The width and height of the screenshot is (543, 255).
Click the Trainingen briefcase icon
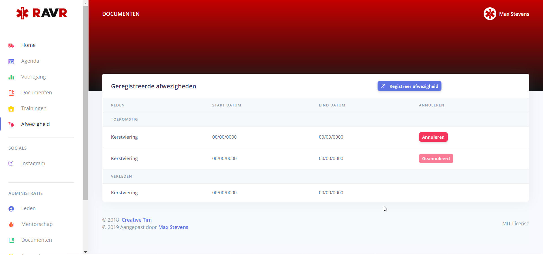pyautogui.click(x=11, y=109)
